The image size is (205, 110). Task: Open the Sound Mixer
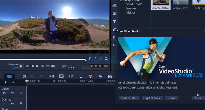[100, 76]
